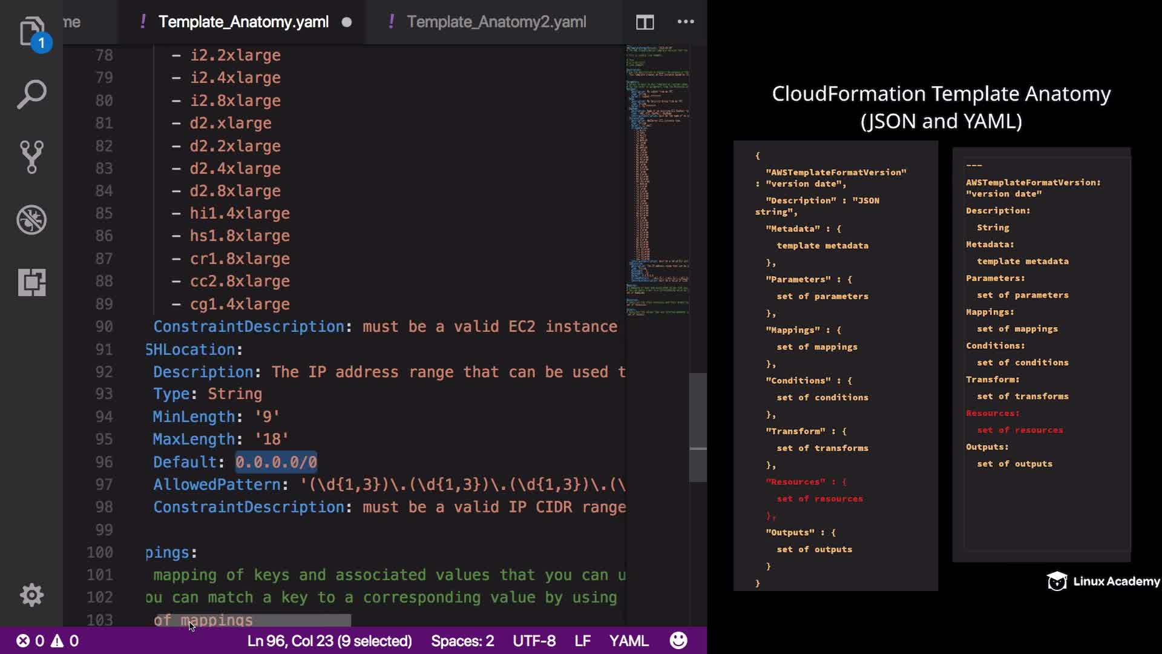Open the editor more actions ellipsis
This screenshot has height=654, width=1162.
click(685, 22)
